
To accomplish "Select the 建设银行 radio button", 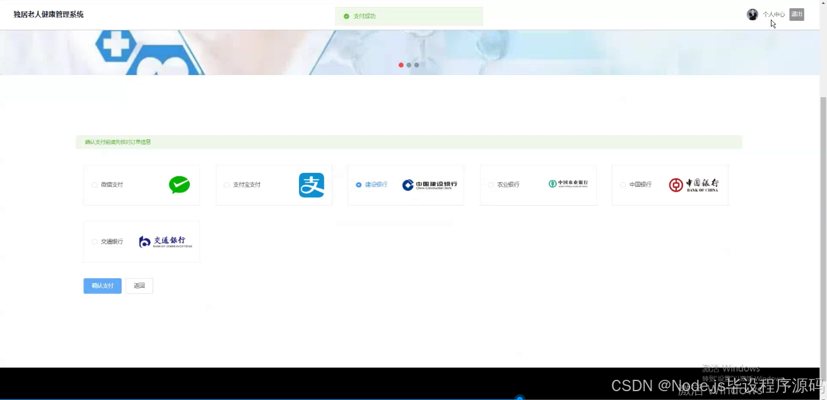I will point(359,185).
